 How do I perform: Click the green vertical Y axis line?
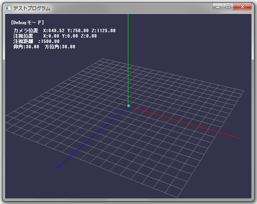click(128, 59)
